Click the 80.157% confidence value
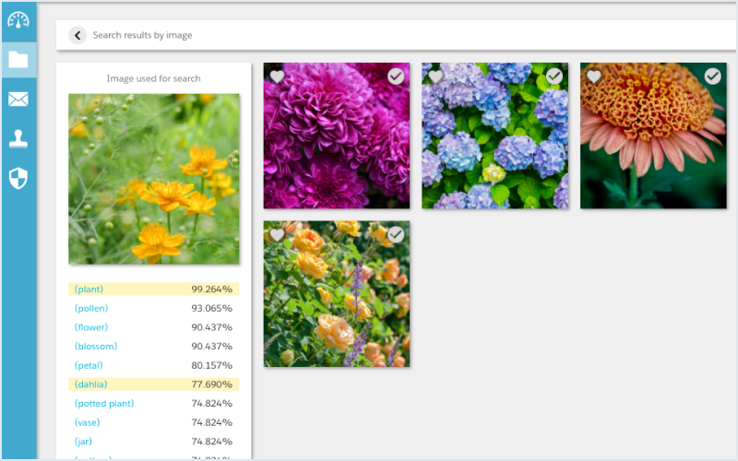Screen dimensions: 738x461 point(212,365)
